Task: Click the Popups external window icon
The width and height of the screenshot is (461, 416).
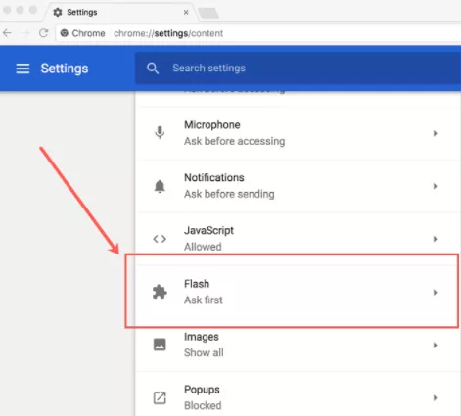Action: [x=160, y=397]
